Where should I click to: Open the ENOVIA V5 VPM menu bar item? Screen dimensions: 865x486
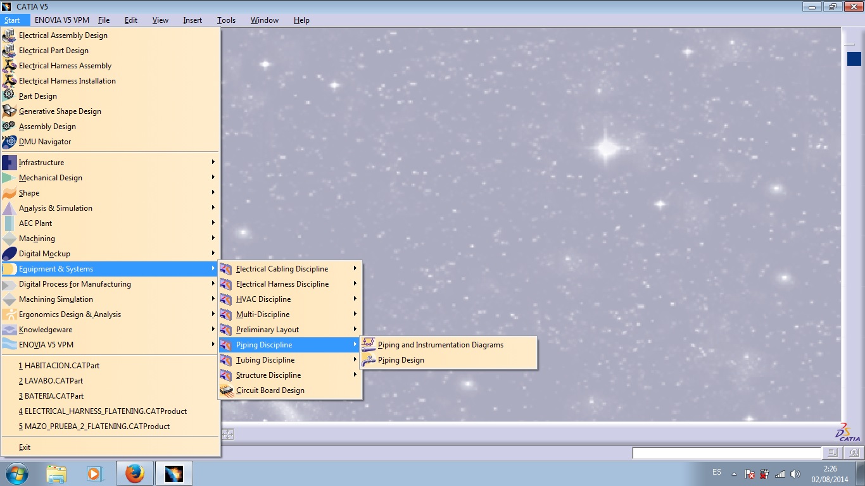click(x=62, y=20)
